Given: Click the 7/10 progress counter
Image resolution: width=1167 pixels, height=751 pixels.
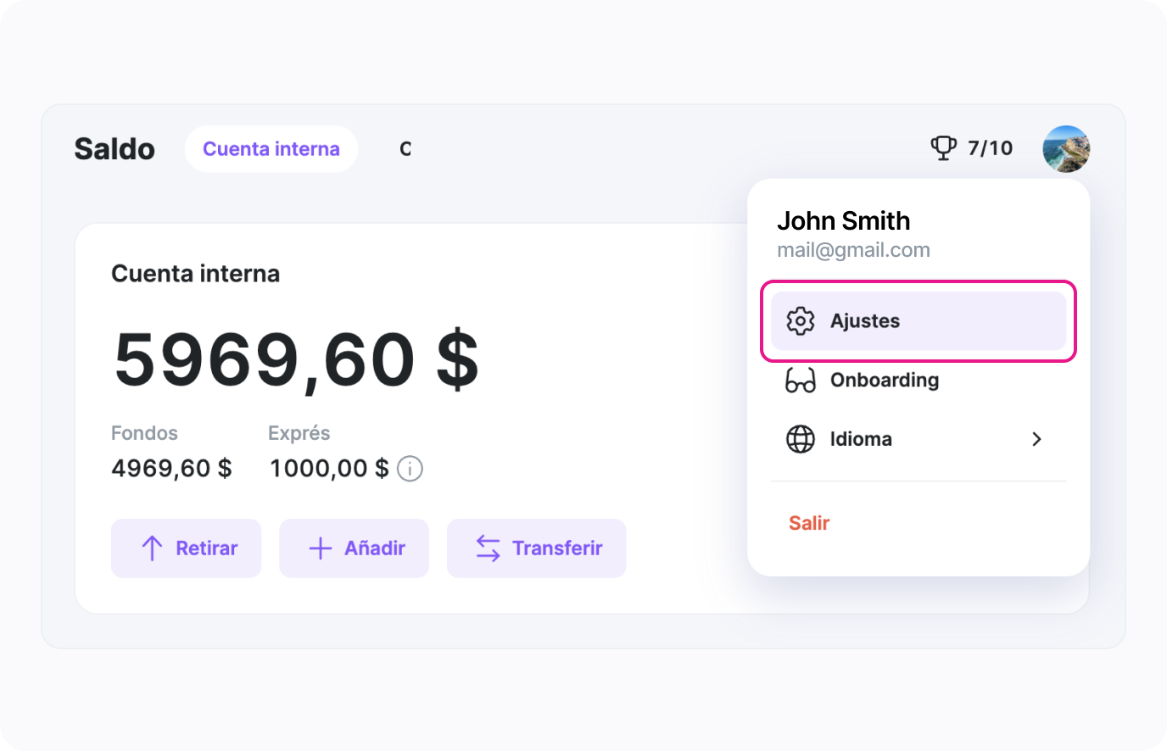Looking at the screenshot, I should tap(990, 148).
